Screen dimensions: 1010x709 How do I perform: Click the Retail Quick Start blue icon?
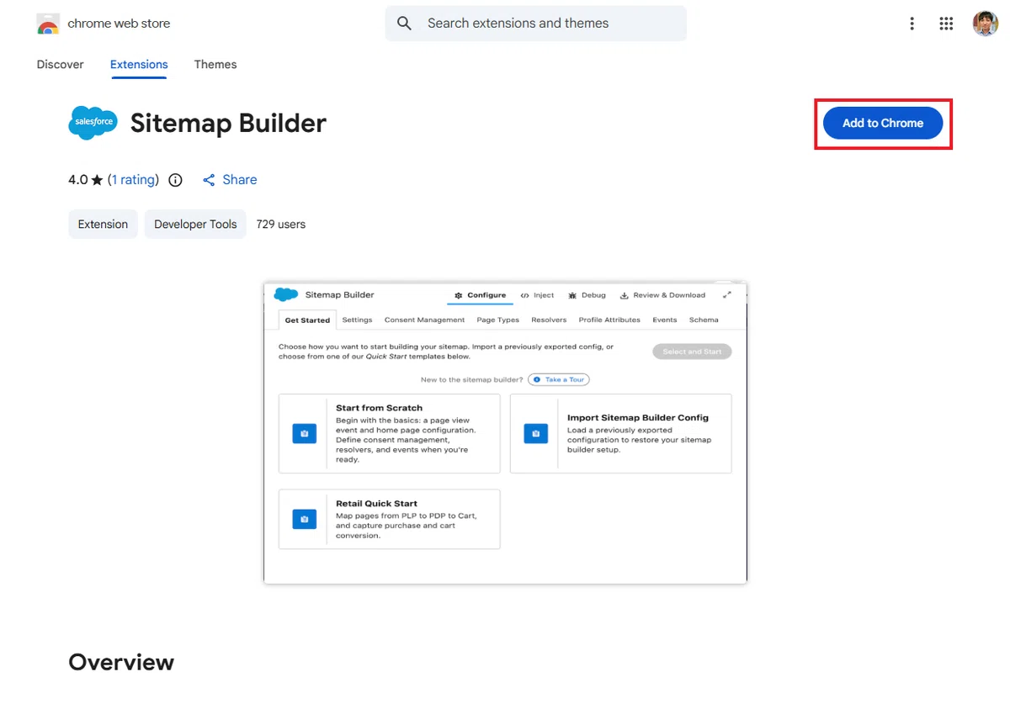(x=304, y=519)
